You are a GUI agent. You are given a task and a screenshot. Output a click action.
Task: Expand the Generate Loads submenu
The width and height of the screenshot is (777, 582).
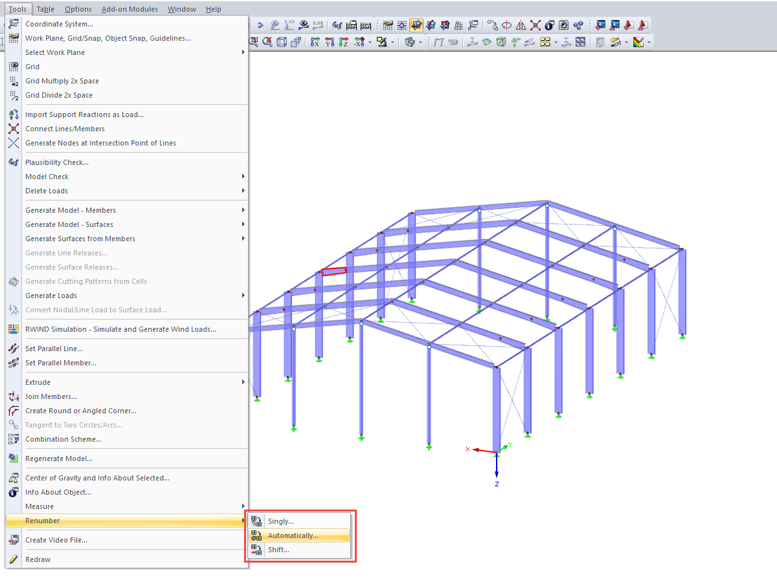[126, 296]
